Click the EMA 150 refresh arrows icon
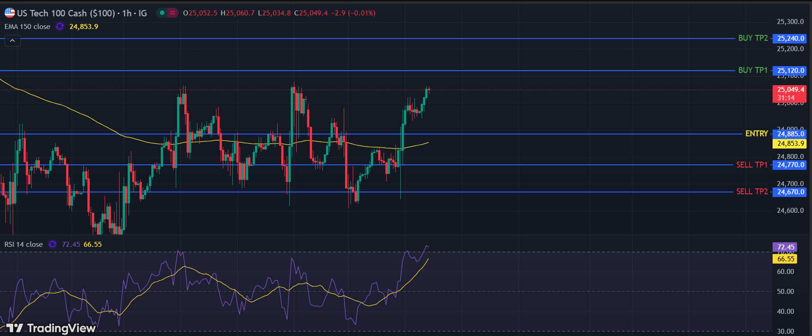 click(x=60, y=27)
